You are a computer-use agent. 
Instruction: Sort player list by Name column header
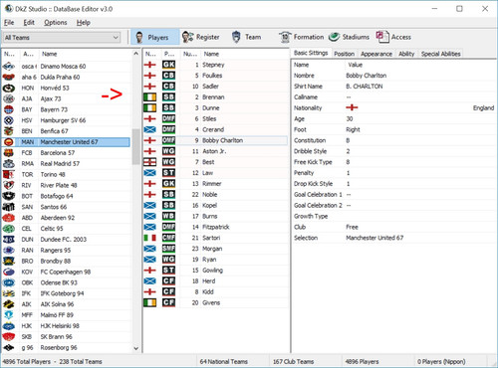(x=245, y=54)
